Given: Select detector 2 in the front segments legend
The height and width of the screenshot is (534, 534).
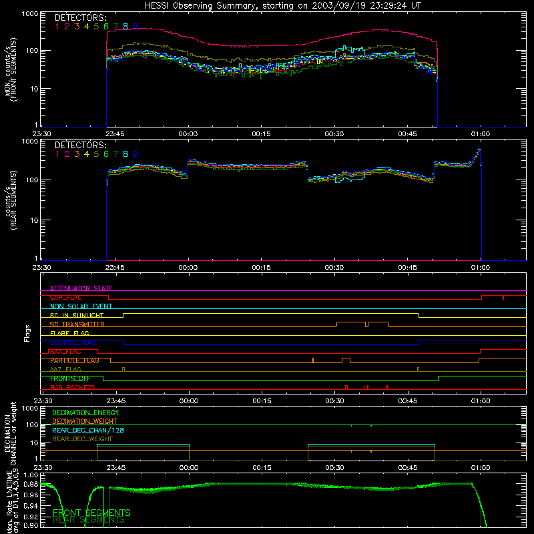Looking at the screenshot, I should (x=67, y=27).
